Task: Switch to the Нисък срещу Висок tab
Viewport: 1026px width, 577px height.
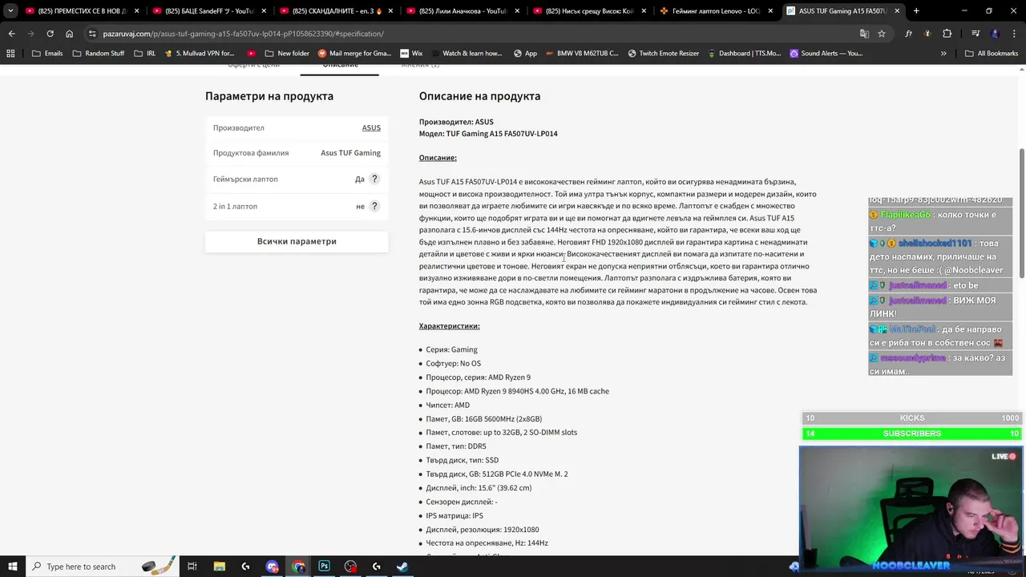Action: [x=589, y=10]
